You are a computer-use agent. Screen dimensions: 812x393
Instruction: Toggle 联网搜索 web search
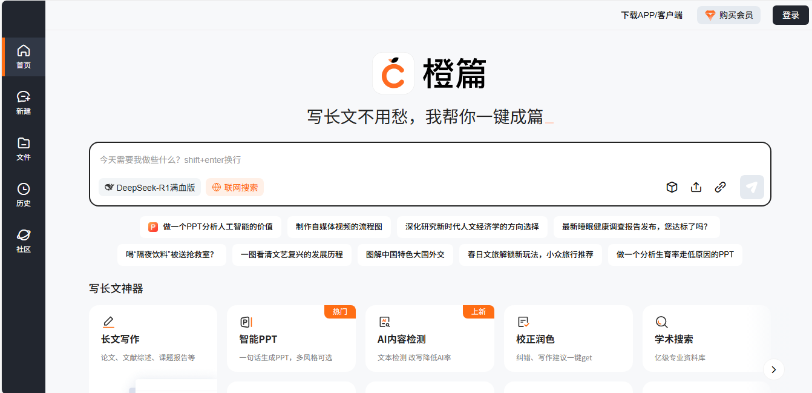235,188
